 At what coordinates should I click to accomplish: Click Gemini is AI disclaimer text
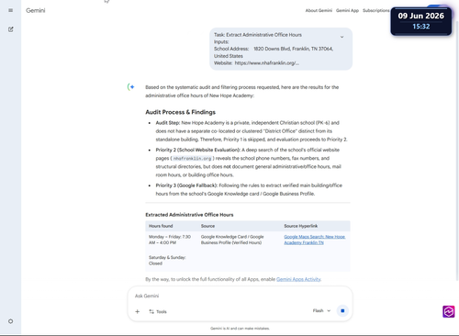240,329
